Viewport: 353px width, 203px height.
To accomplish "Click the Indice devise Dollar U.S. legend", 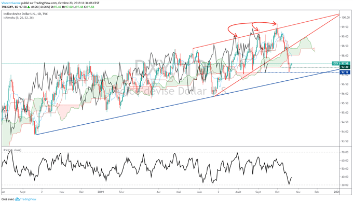I will coord(25,14).
